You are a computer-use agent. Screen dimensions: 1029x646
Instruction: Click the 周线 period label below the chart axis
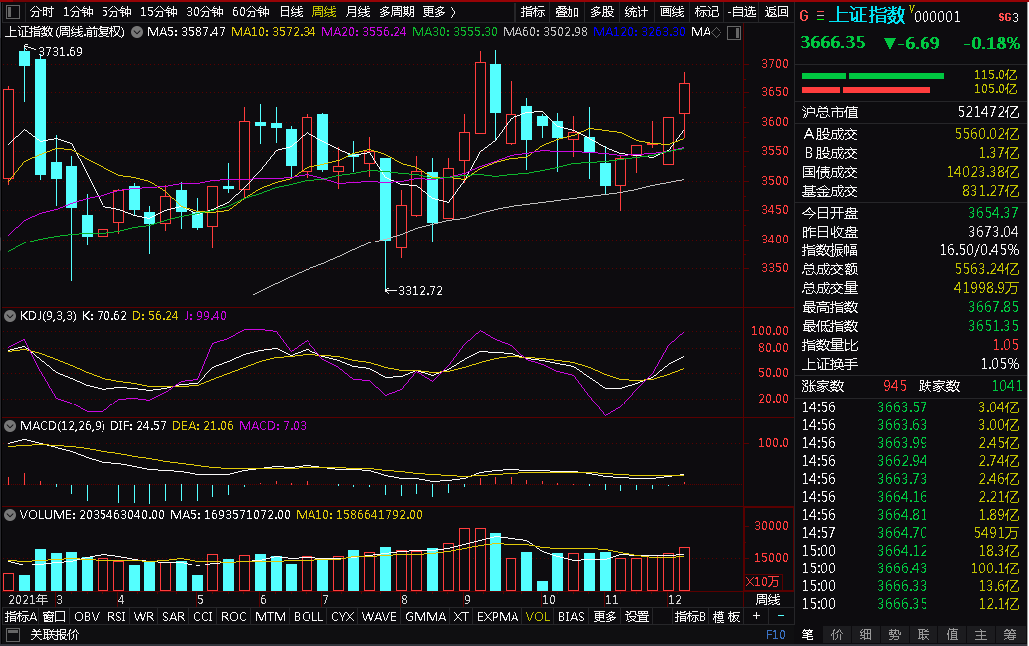[x=768, y=599]
